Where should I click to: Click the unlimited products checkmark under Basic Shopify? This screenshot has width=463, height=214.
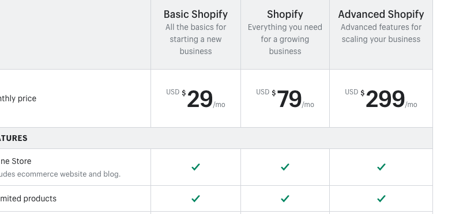pos(196,198)
